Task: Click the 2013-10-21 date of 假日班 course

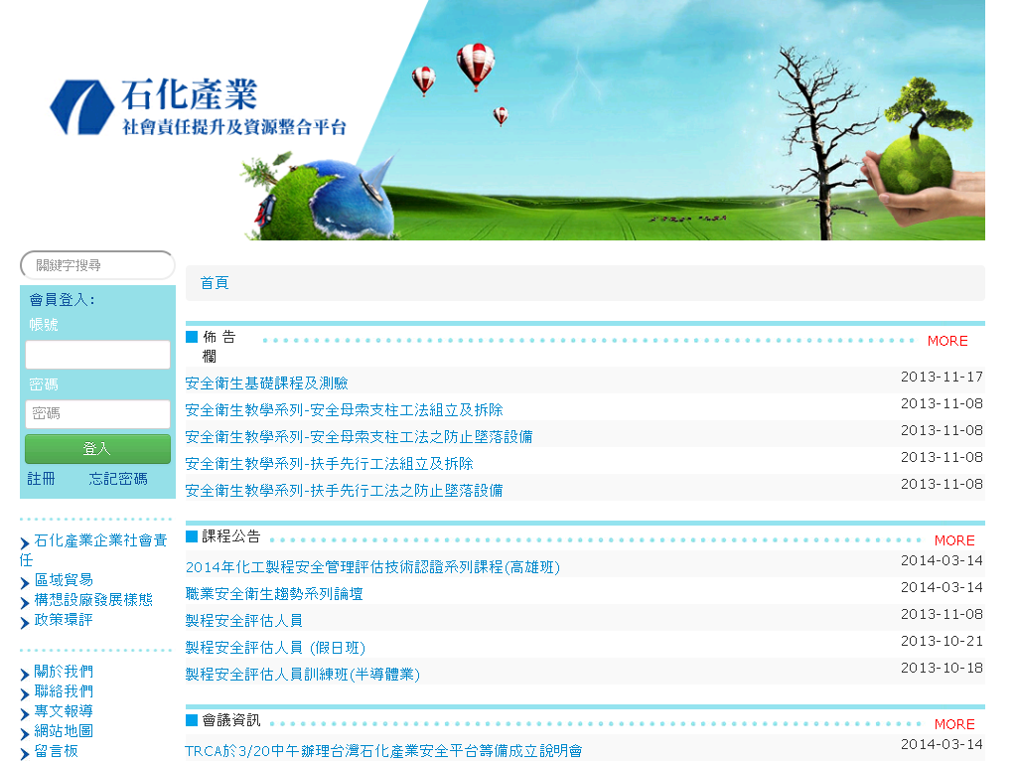Action: click(x=942, y=641)
